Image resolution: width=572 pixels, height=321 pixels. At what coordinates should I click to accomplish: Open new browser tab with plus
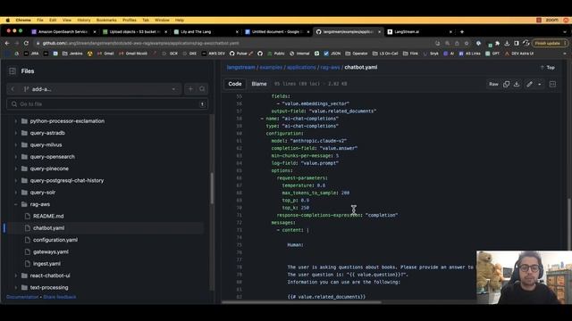click(462, 32)
